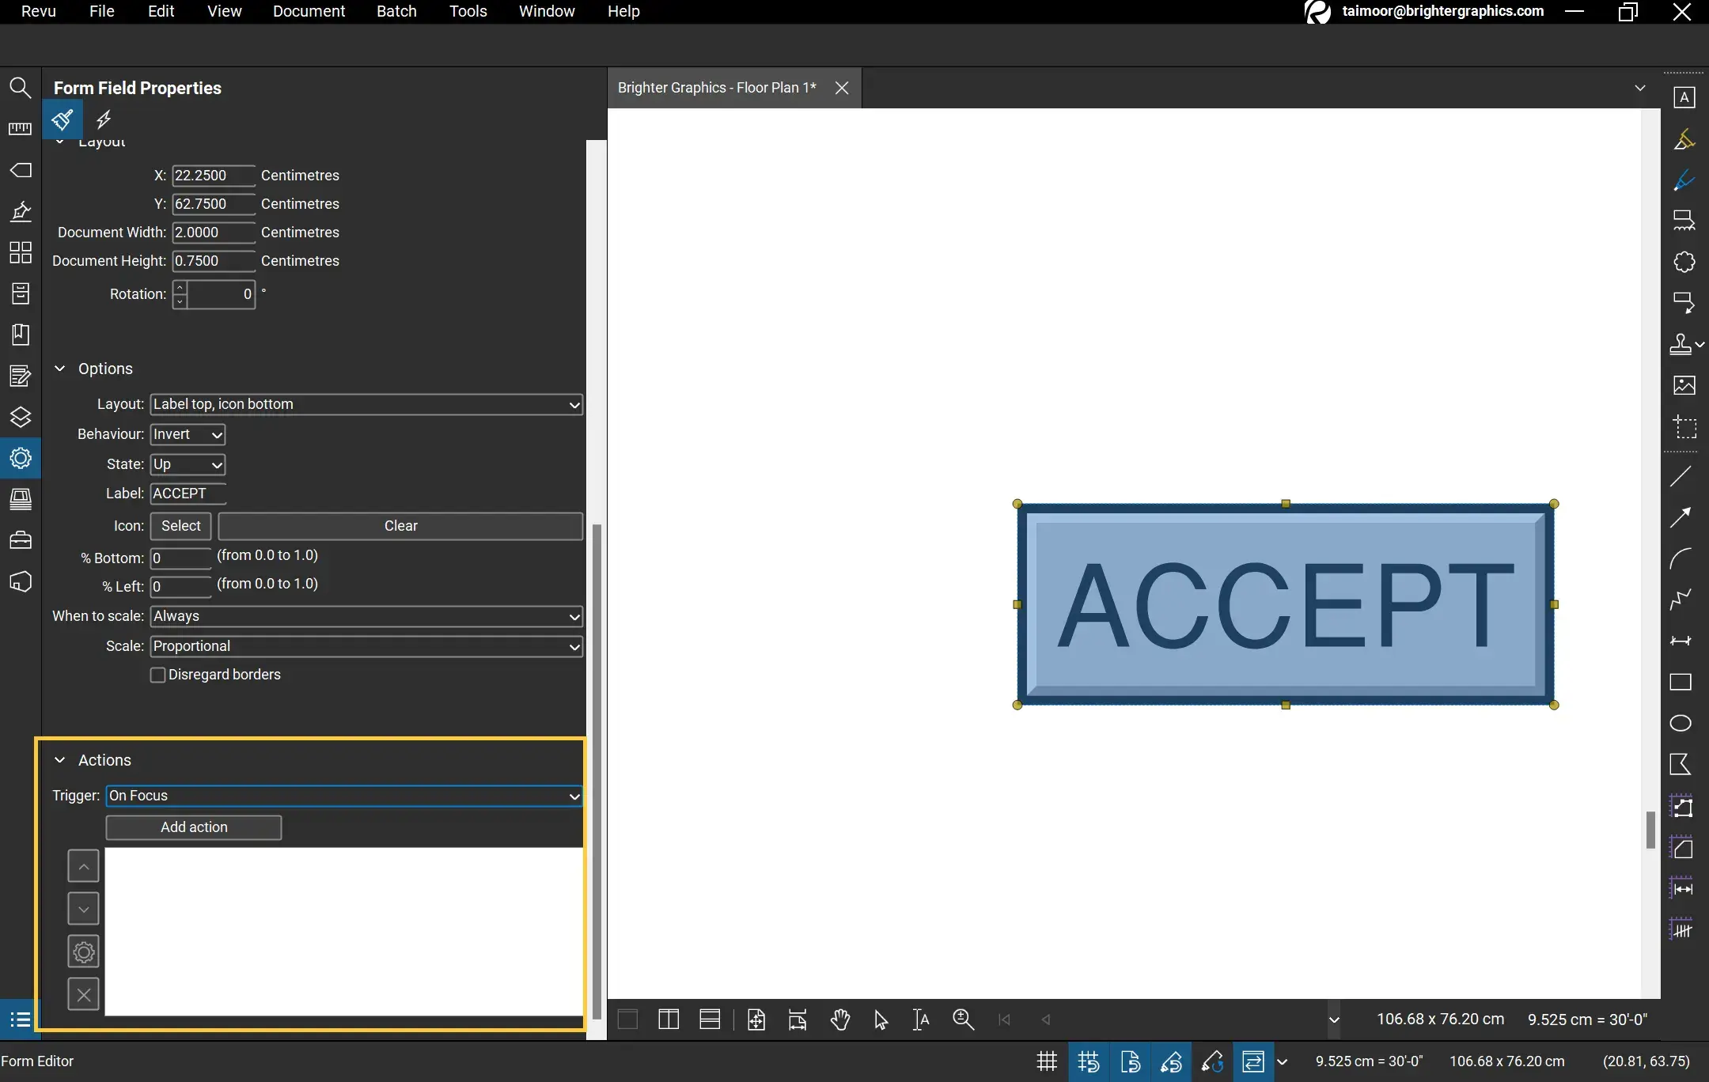The width and height of the screenshot is (1709, 1082).
Task: Click the Clear icon button
Action: click(x=400, y=526)
